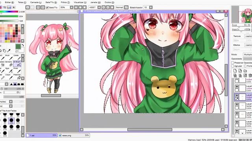Switch to the 1.sai document tab

pyautogui.click(x=42, y=136)
